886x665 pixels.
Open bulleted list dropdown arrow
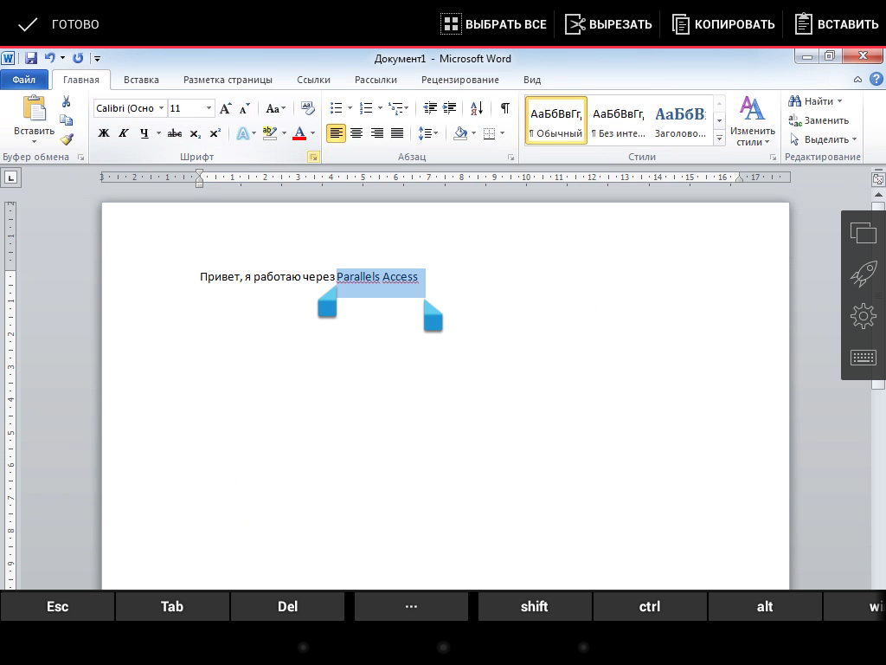point(350,108)
